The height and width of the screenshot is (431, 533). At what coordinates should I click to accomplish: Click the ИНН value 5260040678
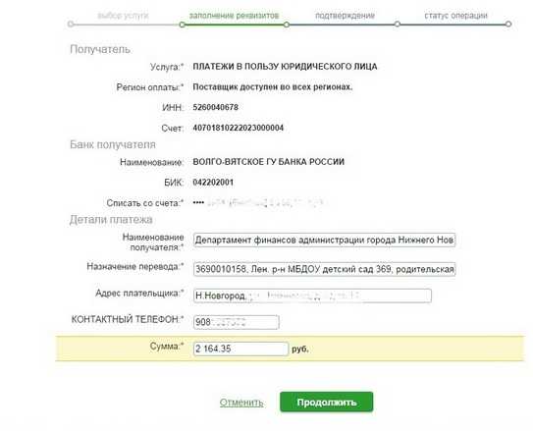click(x=216, y=107)
